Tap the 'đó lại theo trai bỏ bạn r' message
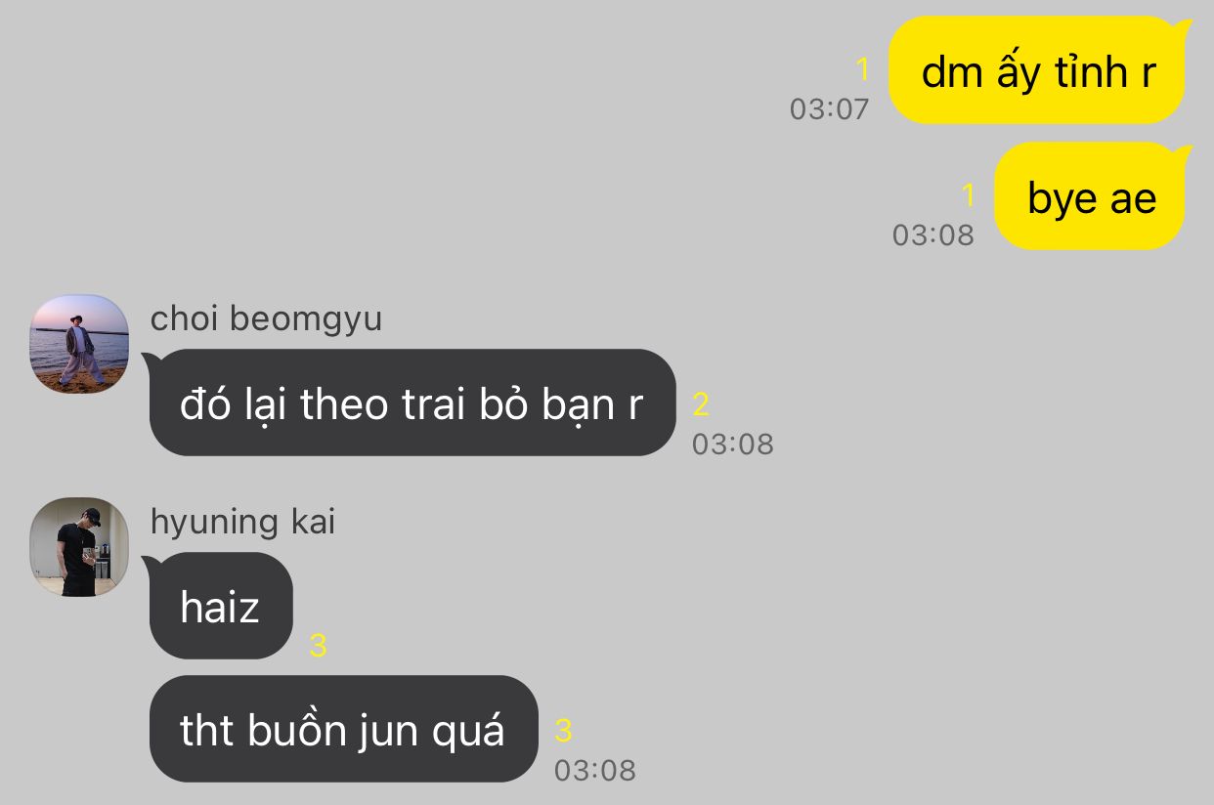Screen dimensions: 1214x805 (x=411, y=402)
